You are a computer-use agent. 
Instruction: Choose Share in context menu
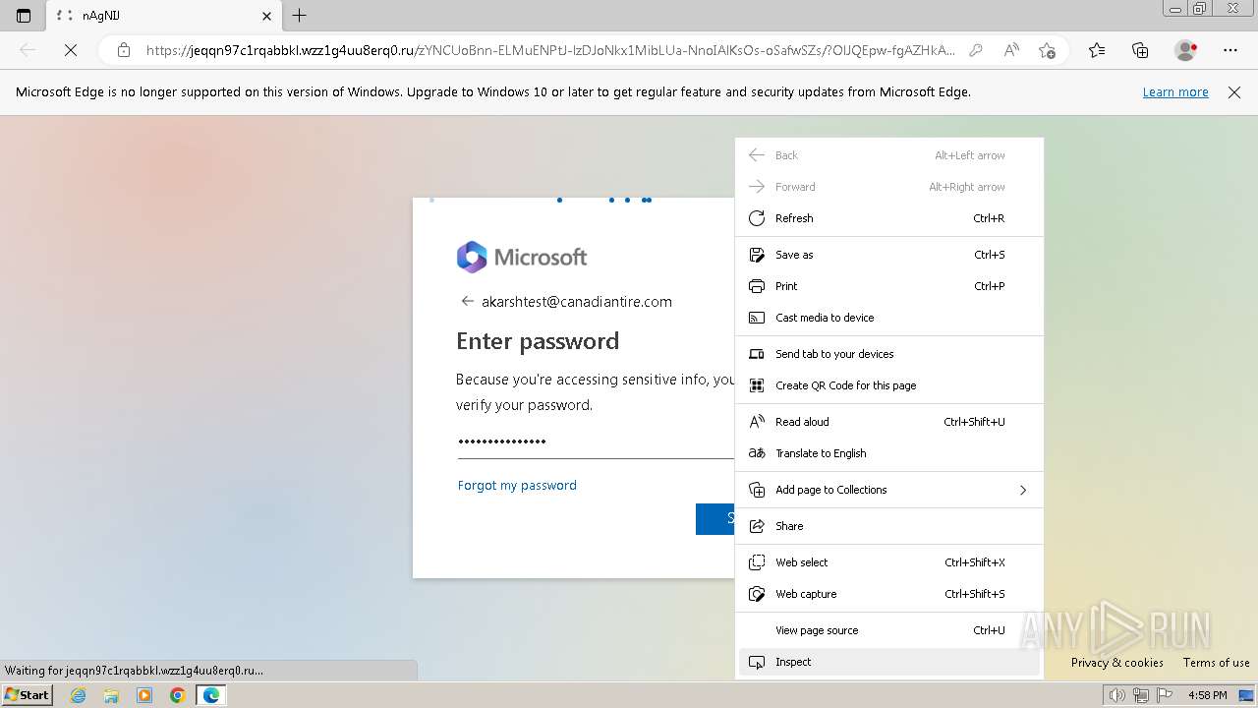pos(889,526)
